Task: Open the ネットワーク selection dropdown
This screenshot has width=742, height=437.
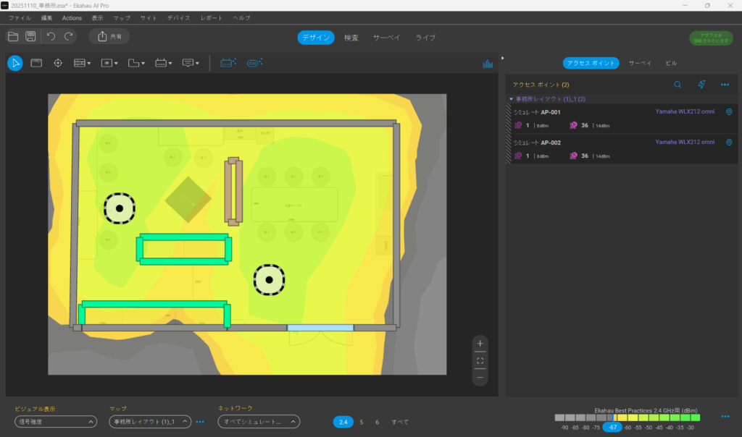Action: click(259, 422)
